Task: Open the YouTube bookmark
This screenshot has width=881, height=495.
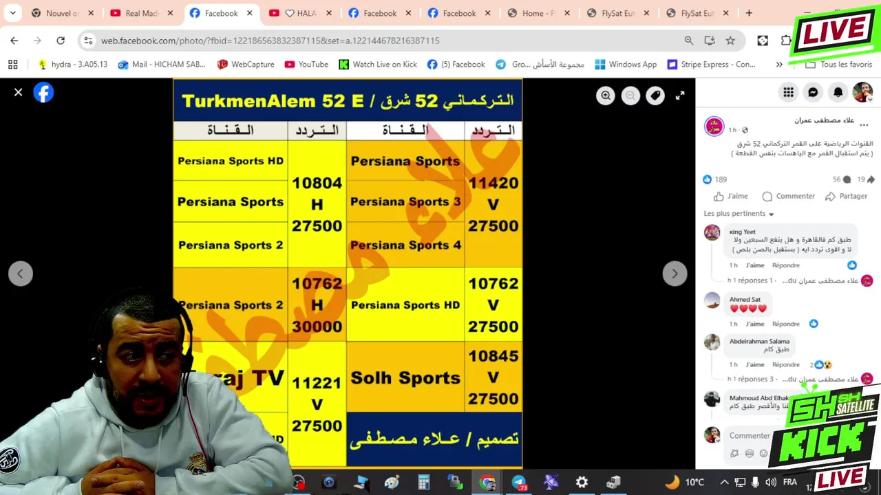Action: coord(306,64)
